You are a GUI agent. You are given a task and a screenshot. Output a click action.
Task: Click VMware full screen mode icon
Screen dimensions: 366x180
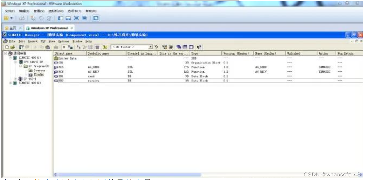(76, 18)
